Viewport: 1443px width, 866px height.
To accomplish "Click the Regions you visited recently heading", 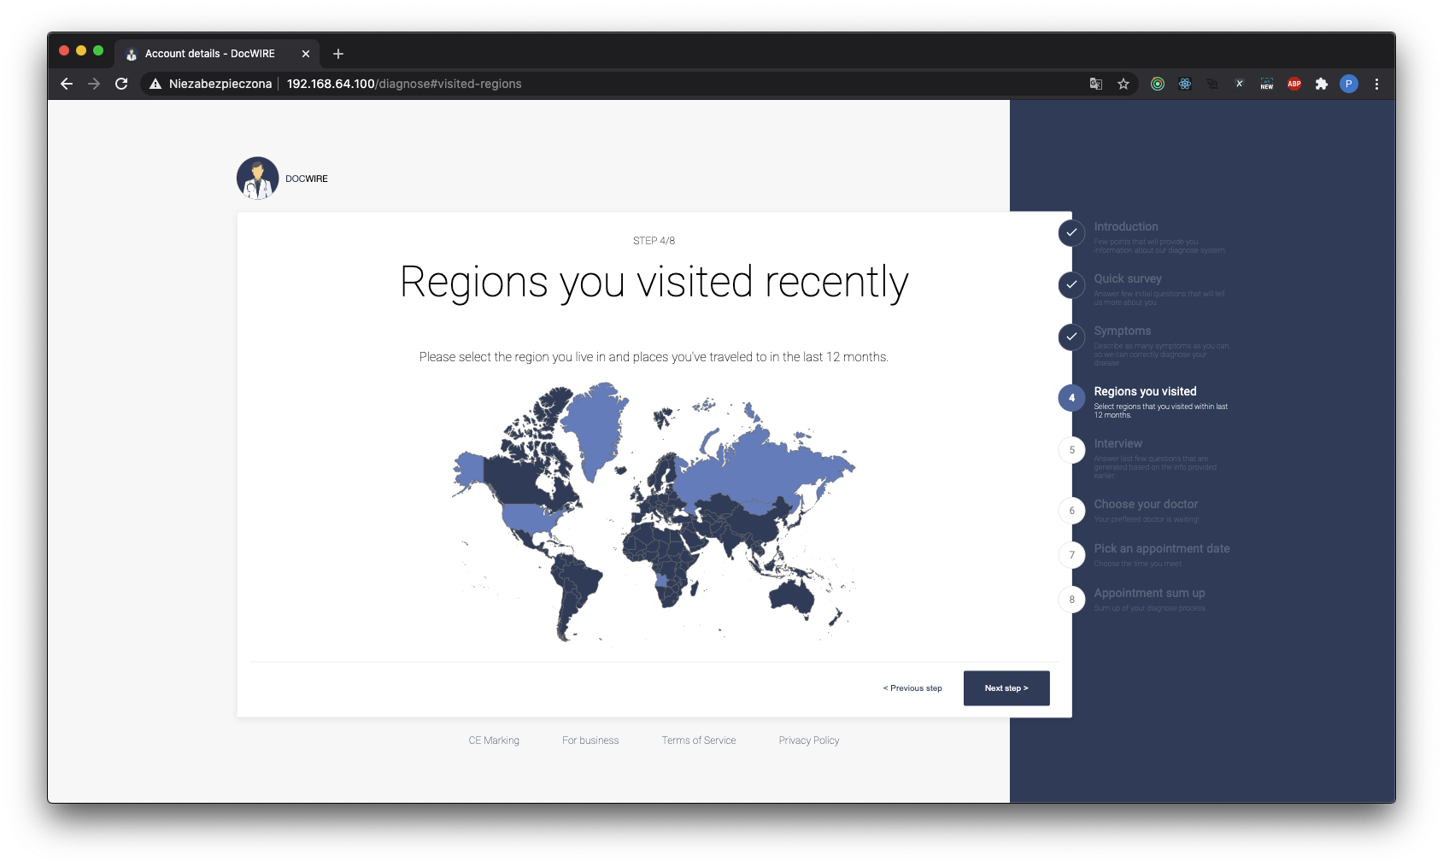I will tap(654, 283).
